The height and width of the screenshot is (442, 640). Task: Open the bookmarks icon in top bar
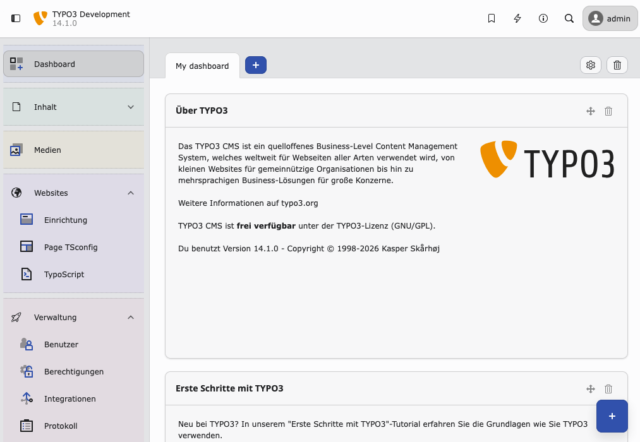click(x=492, y=18)
